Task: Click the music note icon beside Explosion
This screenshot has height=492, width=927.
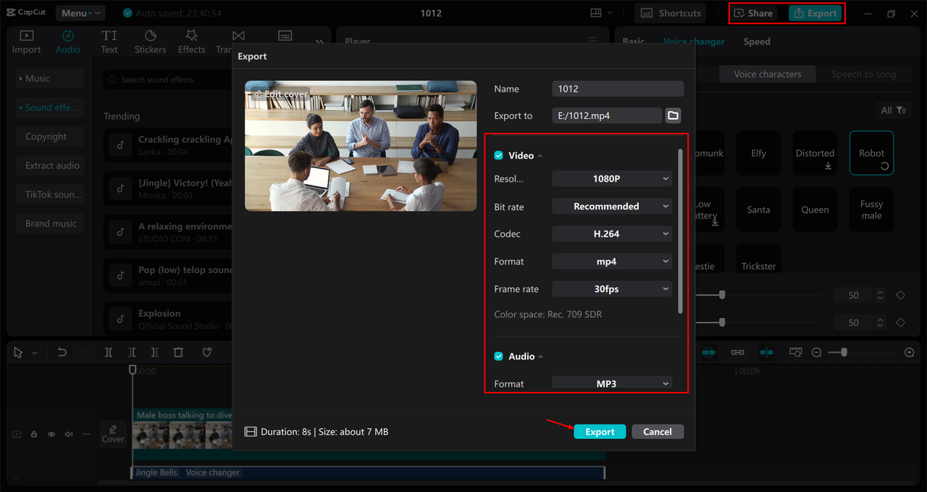Action: (x=120, y=319)
